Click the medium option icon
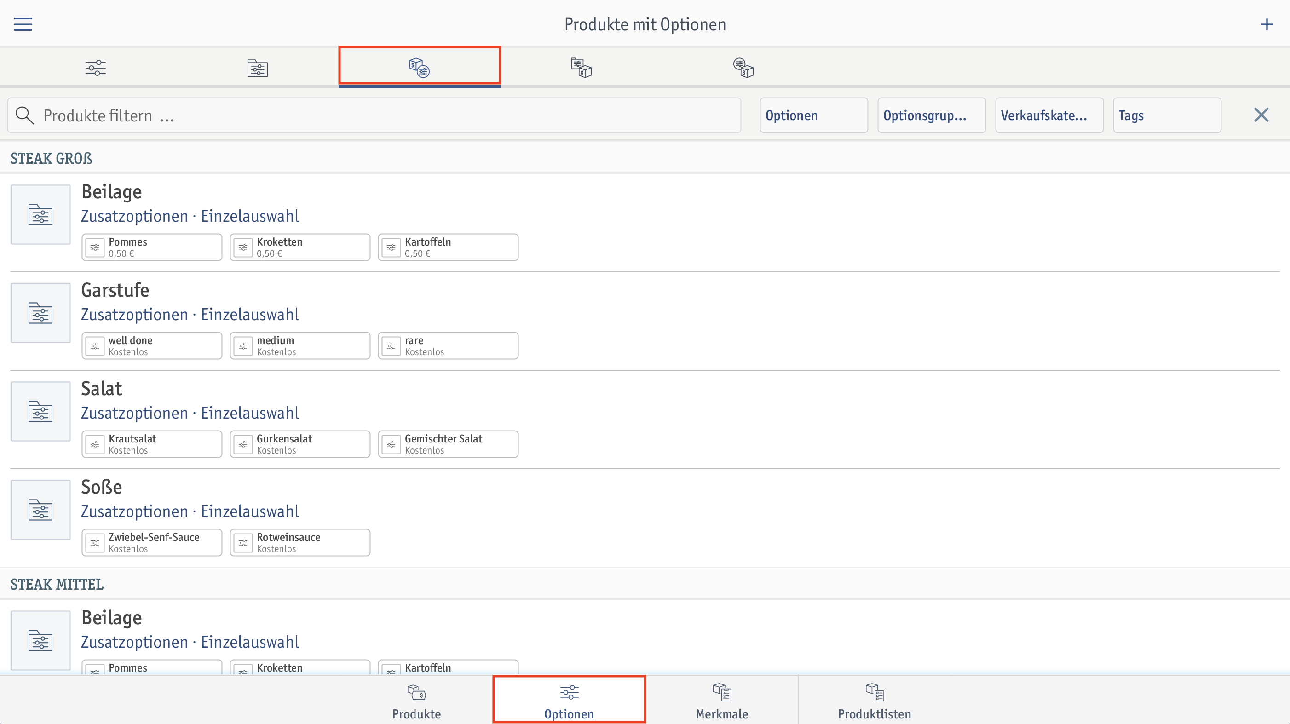The height and width of the screenshot is (724, 1290). [243, 346]
